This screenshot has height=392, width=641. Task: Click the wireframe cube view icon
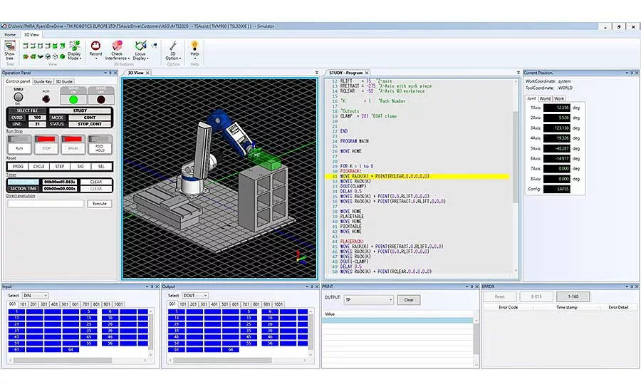click(55, 56)
